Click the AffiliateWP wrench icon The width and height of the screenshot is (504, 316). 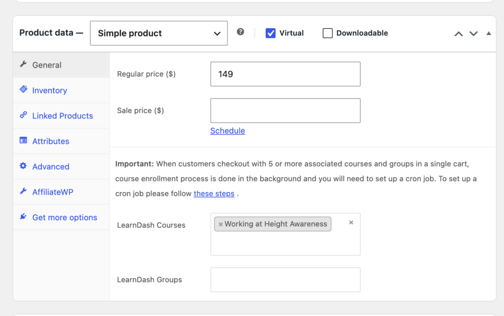[23, 191]
